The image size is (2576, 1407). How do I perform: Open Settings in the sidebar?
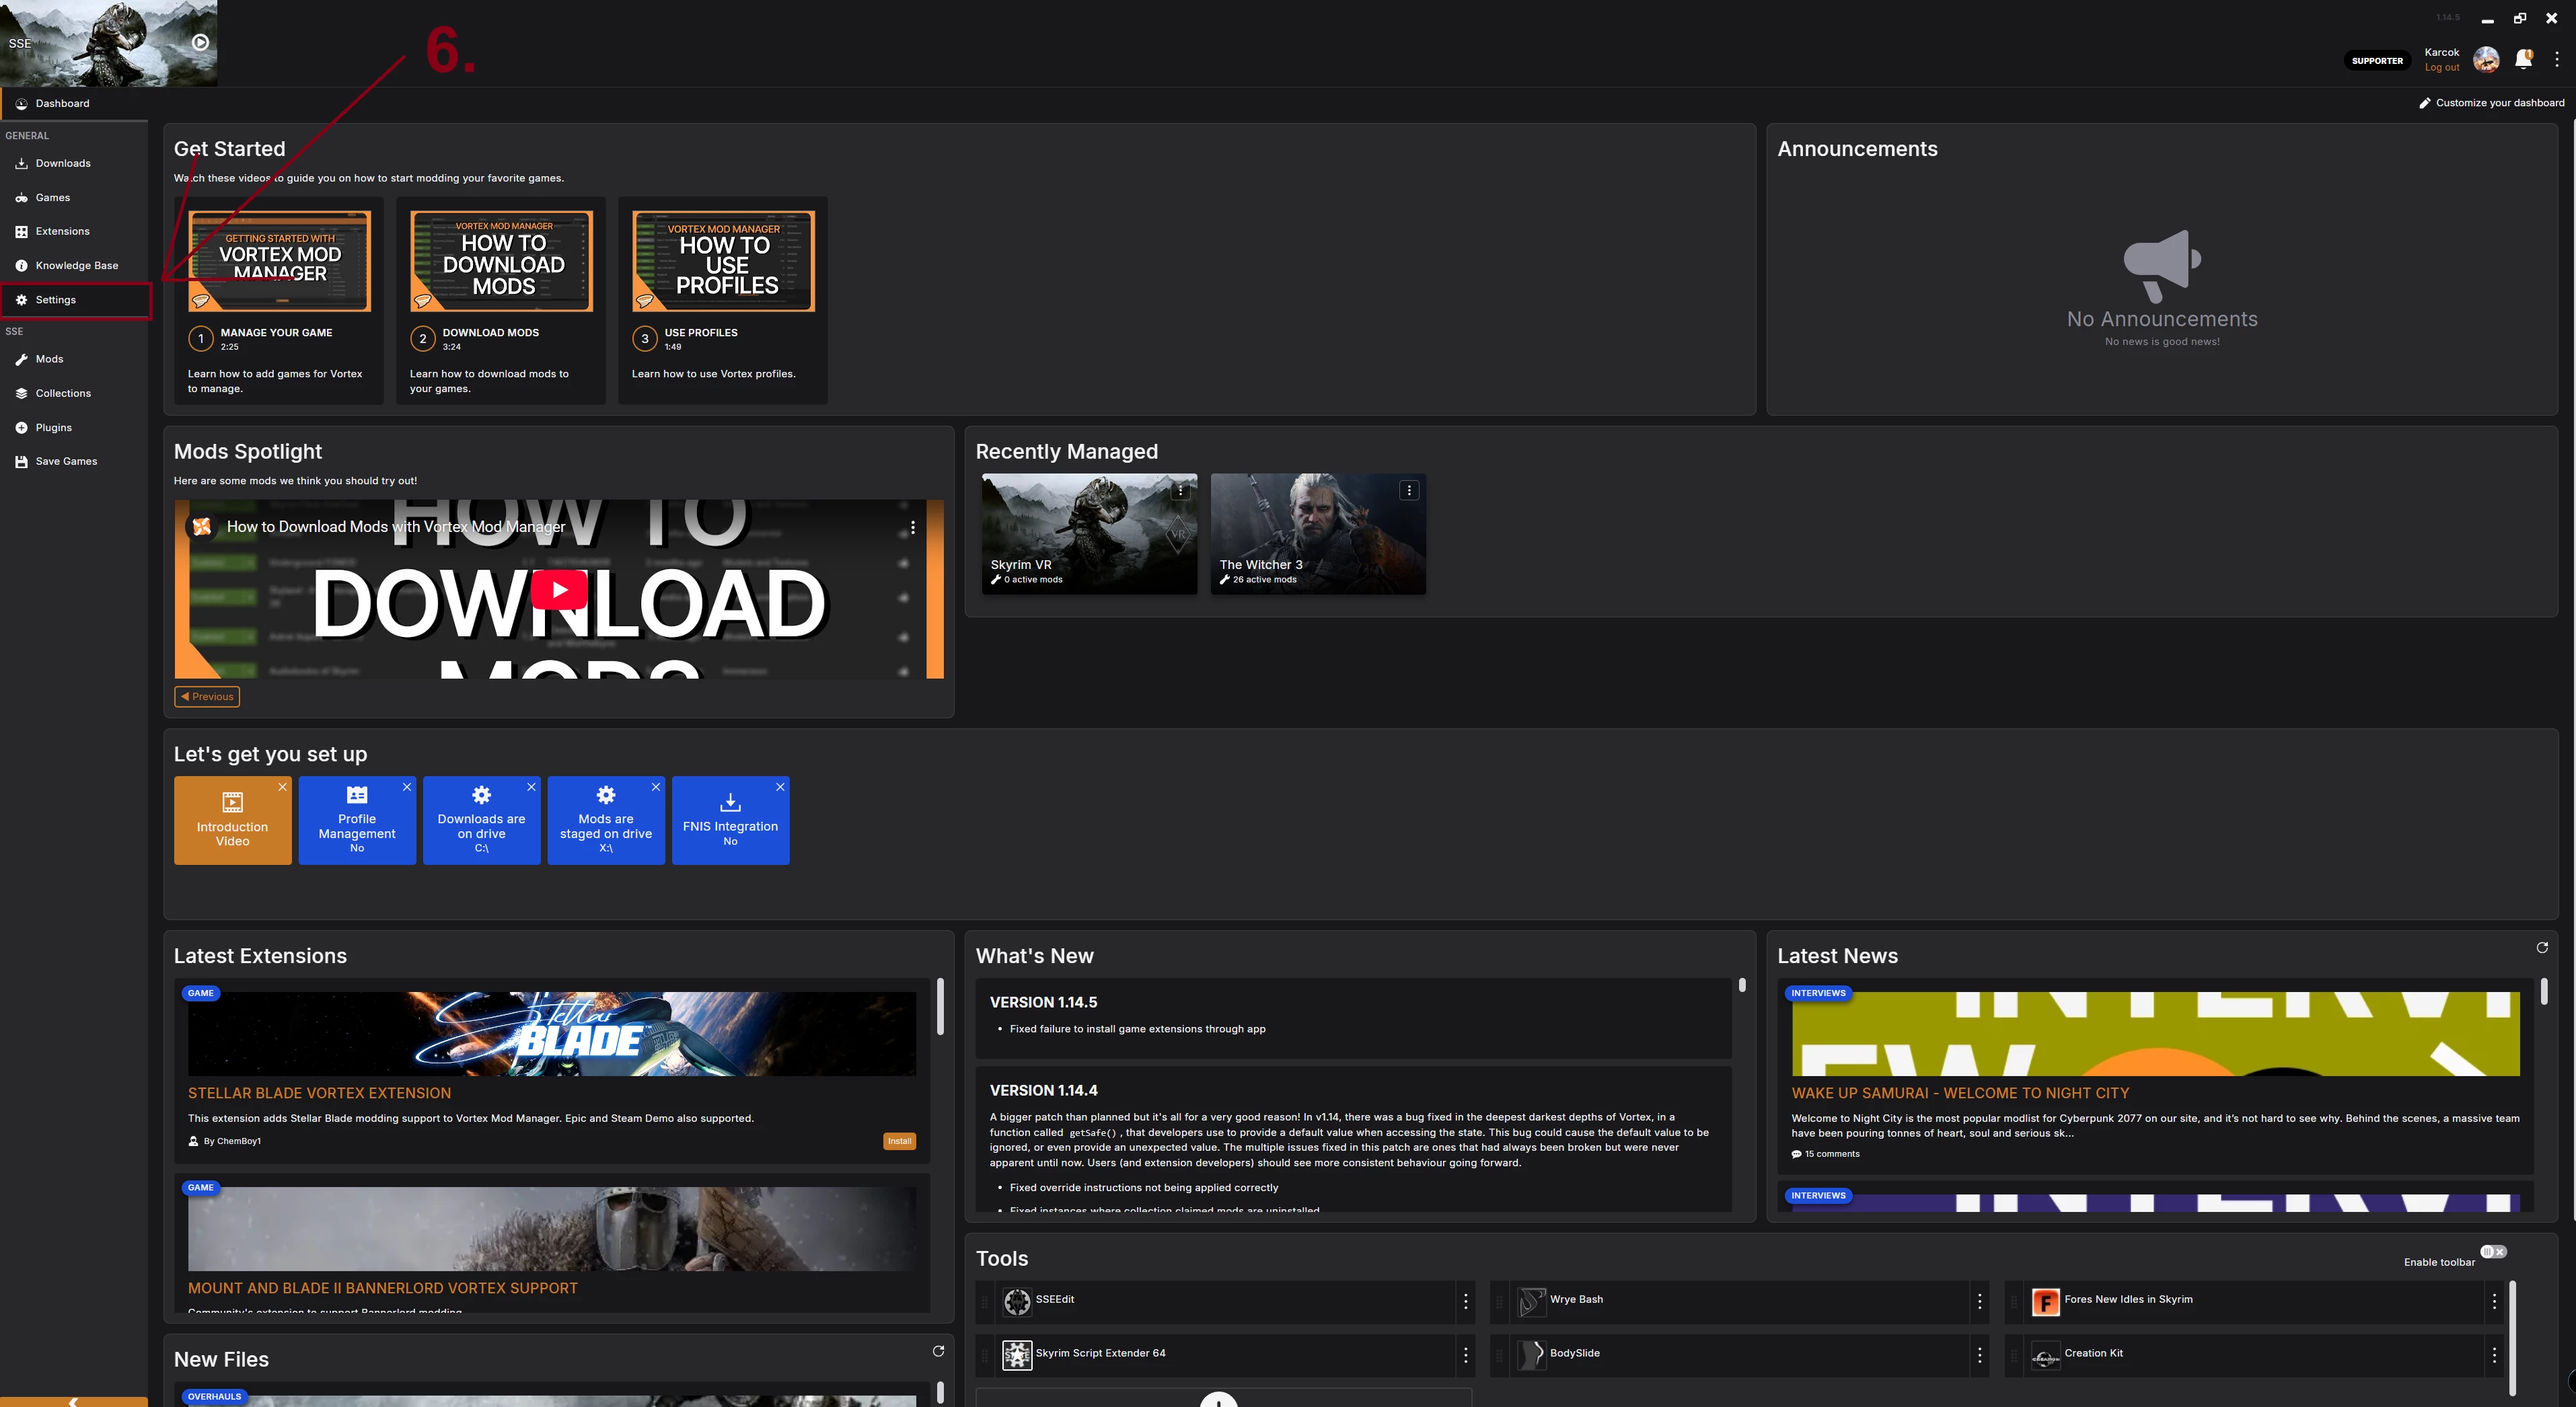point(74,300)
